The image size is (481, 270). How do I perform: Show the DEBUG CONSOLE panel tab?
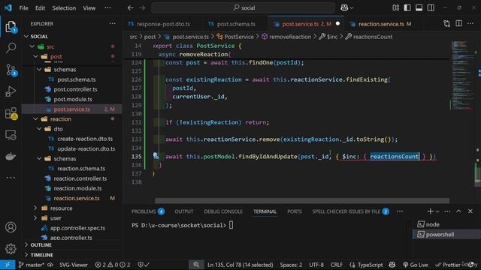[223, 211]
